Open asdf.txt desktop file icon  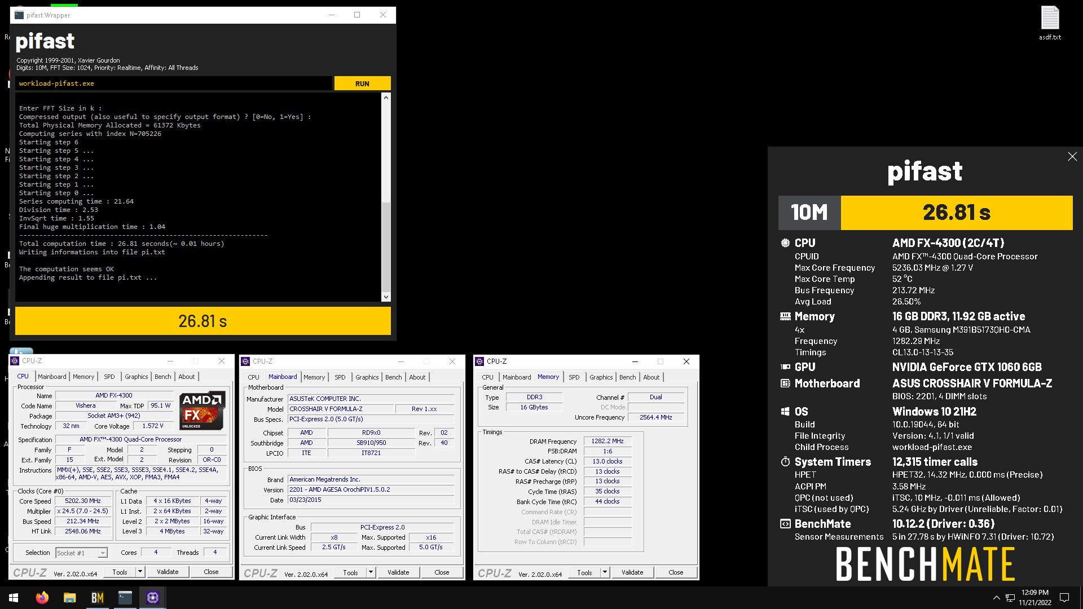click(x=1050, y=23)
